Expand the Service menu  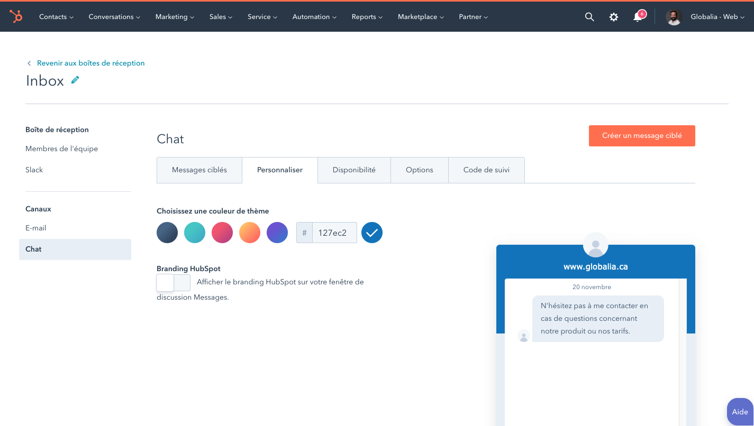pos(262,17)
